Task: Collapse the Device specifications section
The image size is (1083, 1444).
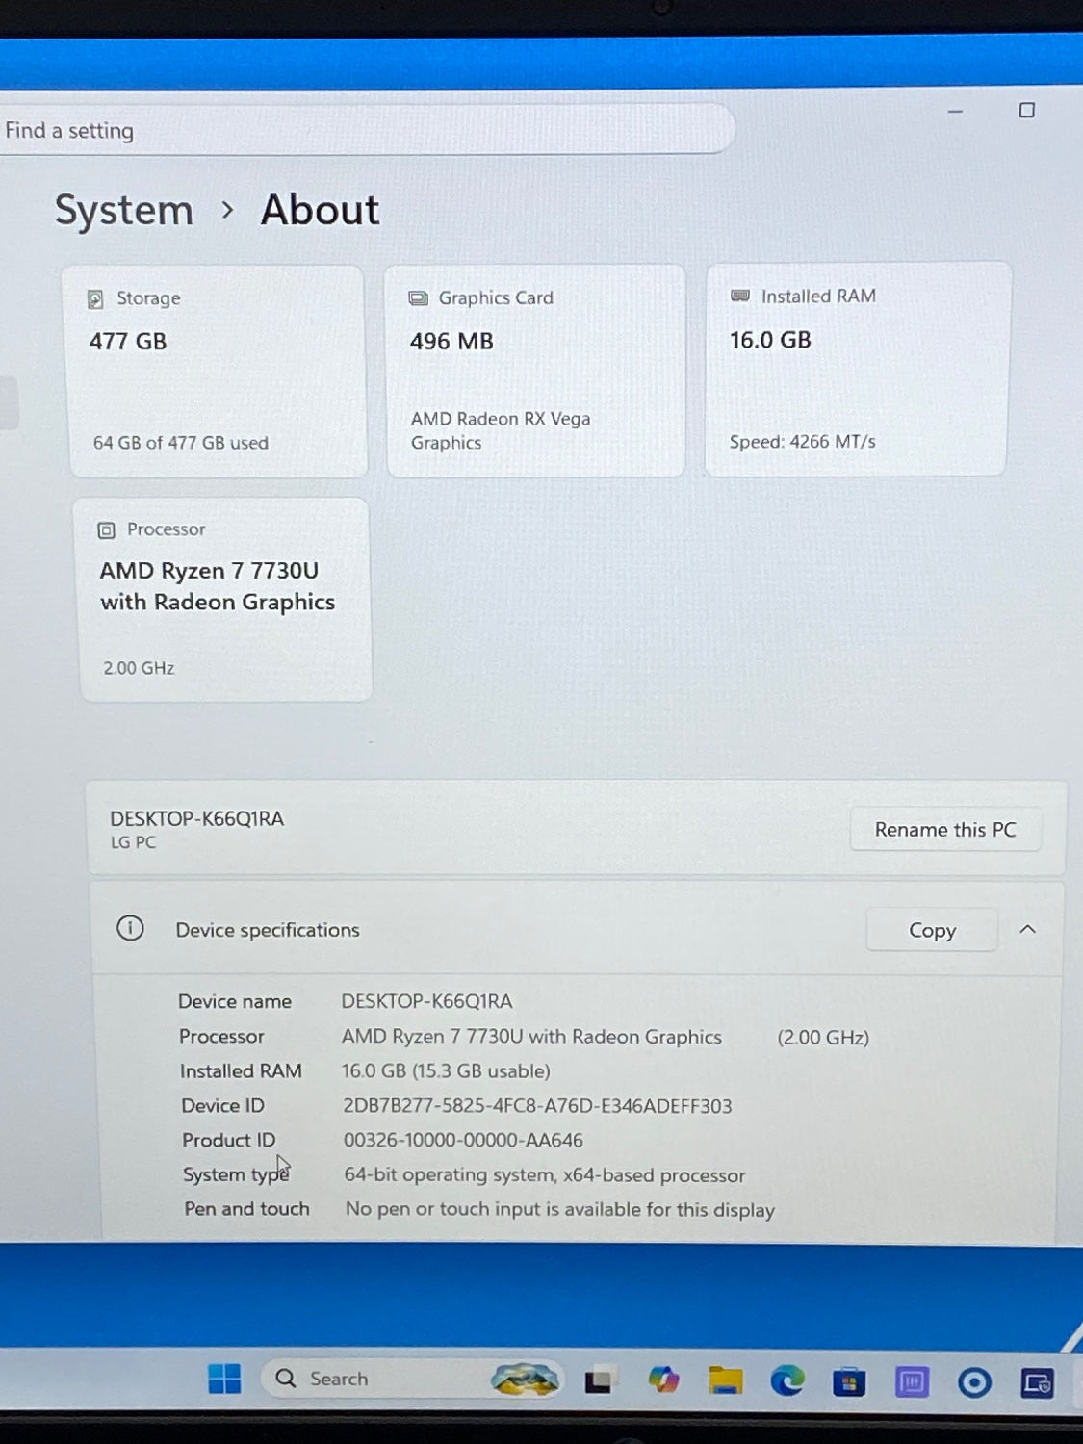Action: [x=1027, y=929]
